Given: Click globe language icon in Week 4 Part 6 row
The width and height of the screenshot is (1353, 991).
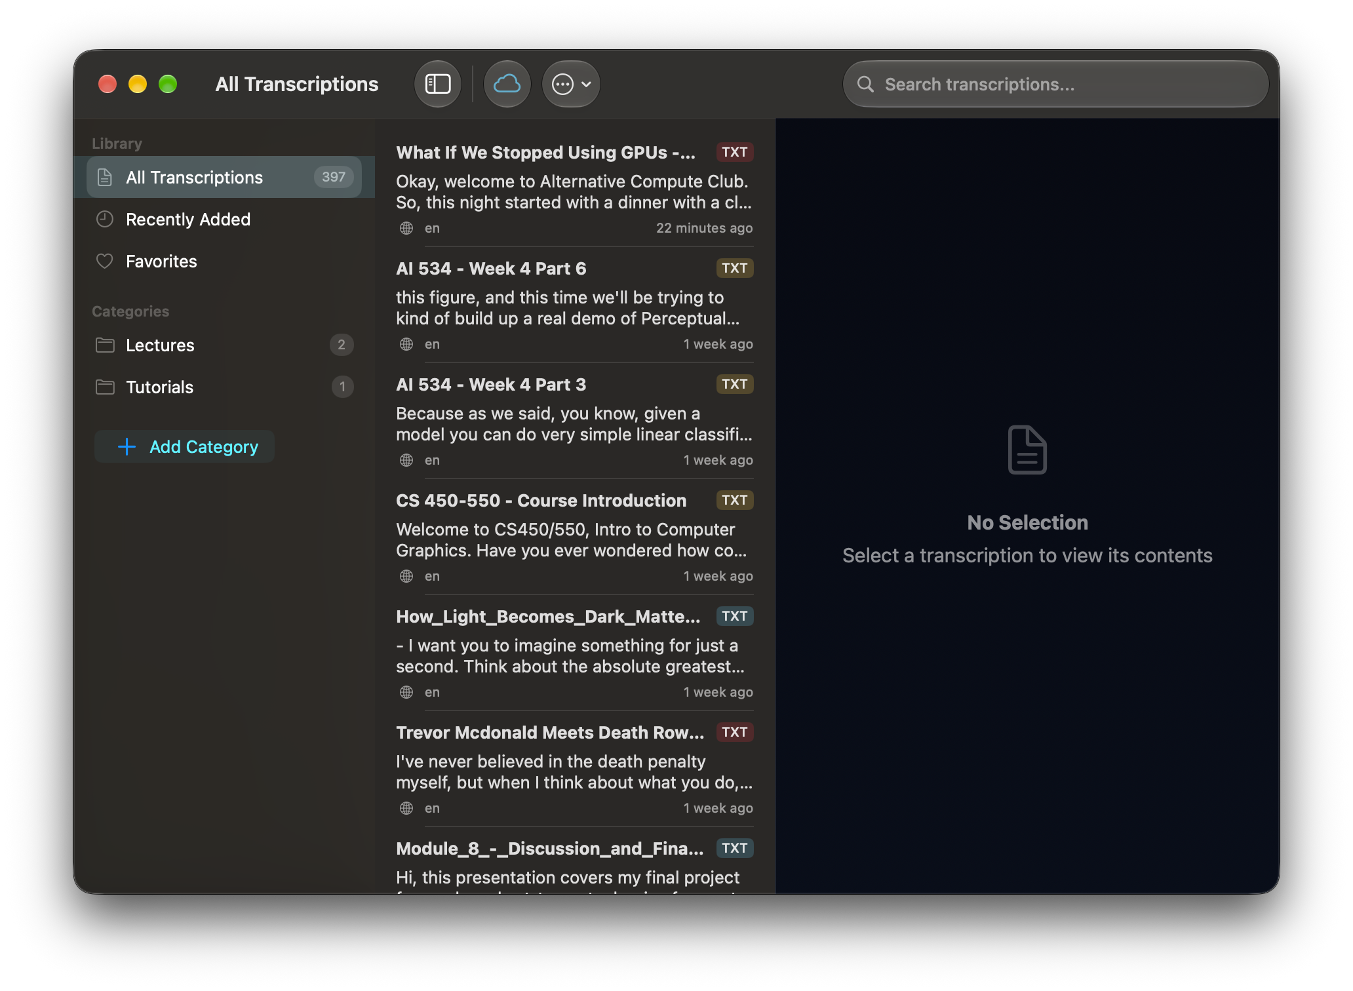Looking at the screenshot, I should coord(406,344).
